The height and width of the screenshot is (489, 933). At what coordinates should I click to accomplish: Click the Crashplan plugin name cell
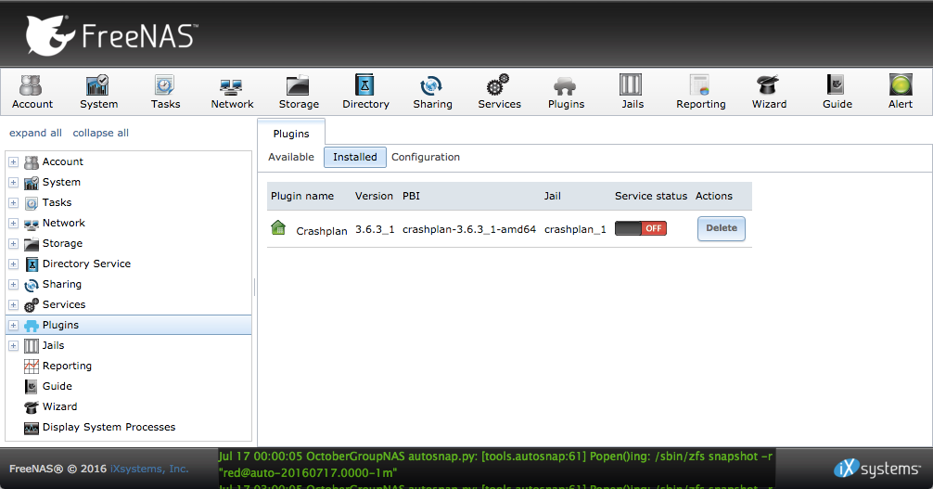(321, 230)
